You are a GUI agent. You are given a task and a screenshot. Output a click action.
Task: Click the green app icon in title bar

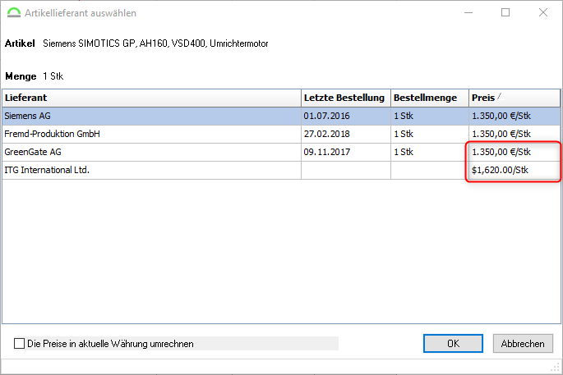14,13
